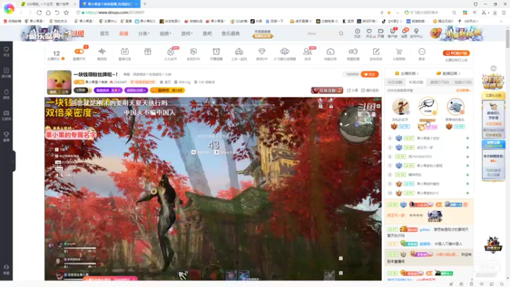Open 主播投稿 link
The image size is (510, 287).
pyautogui.click(x=407, y=73)
